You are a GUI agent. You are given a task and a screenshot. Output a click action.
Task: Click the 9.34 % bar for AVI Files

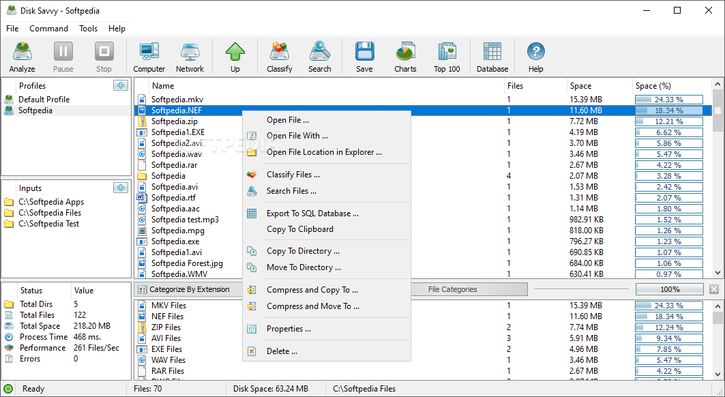[x=669, y=338]
